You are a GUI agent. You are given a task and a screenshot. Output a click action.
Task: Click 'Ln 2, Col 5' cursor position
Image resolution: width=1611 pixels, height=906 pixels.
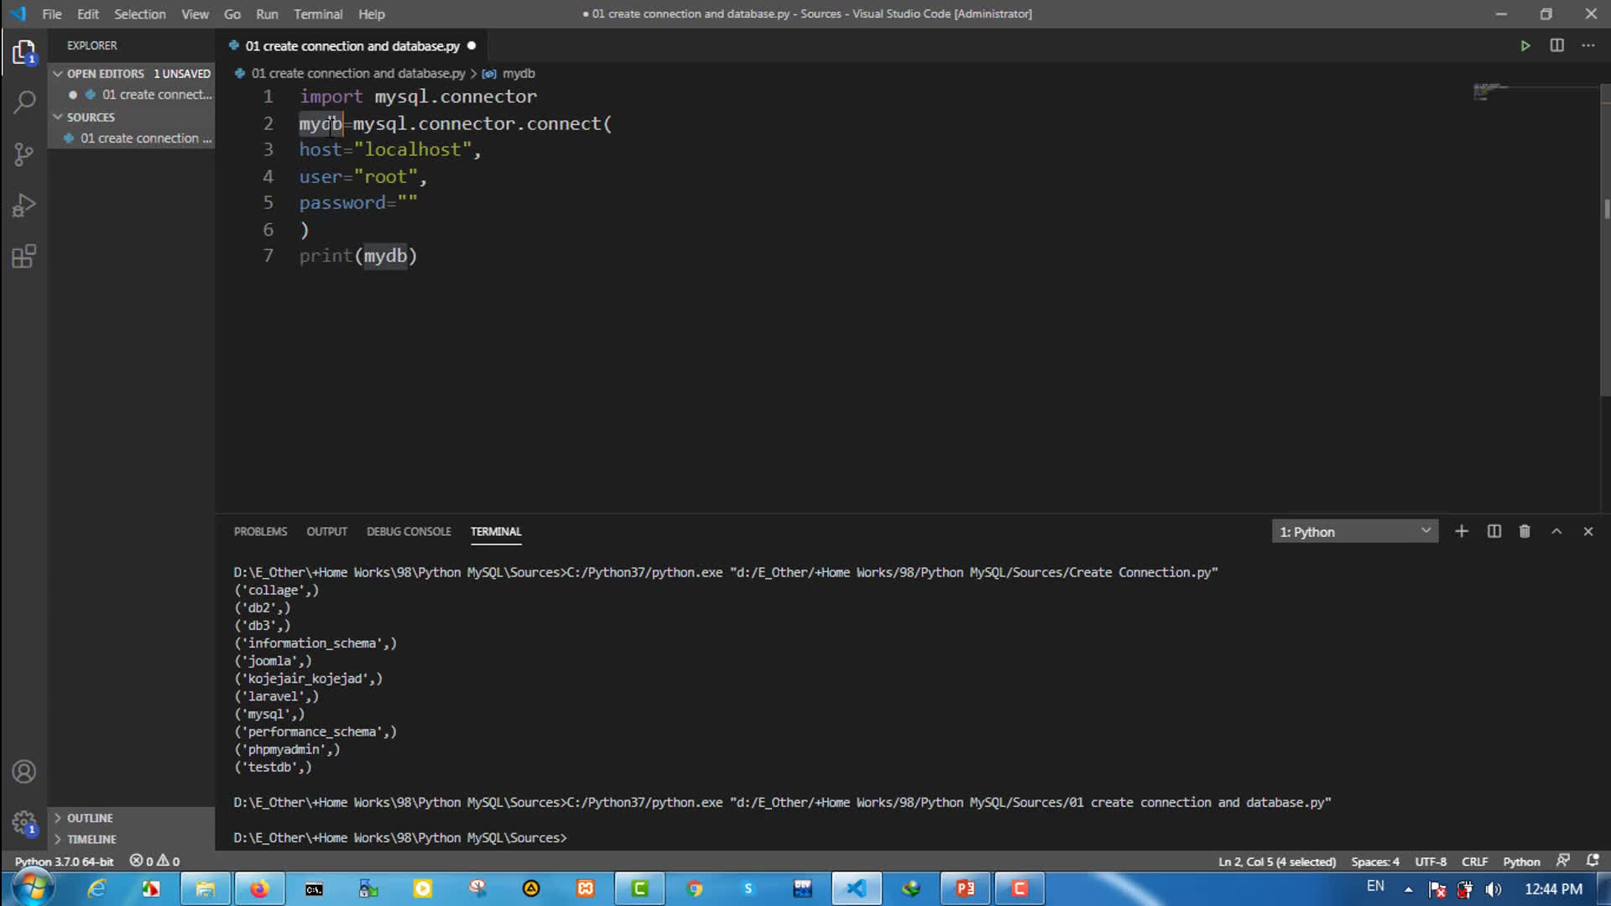[x=1276, y=861]
